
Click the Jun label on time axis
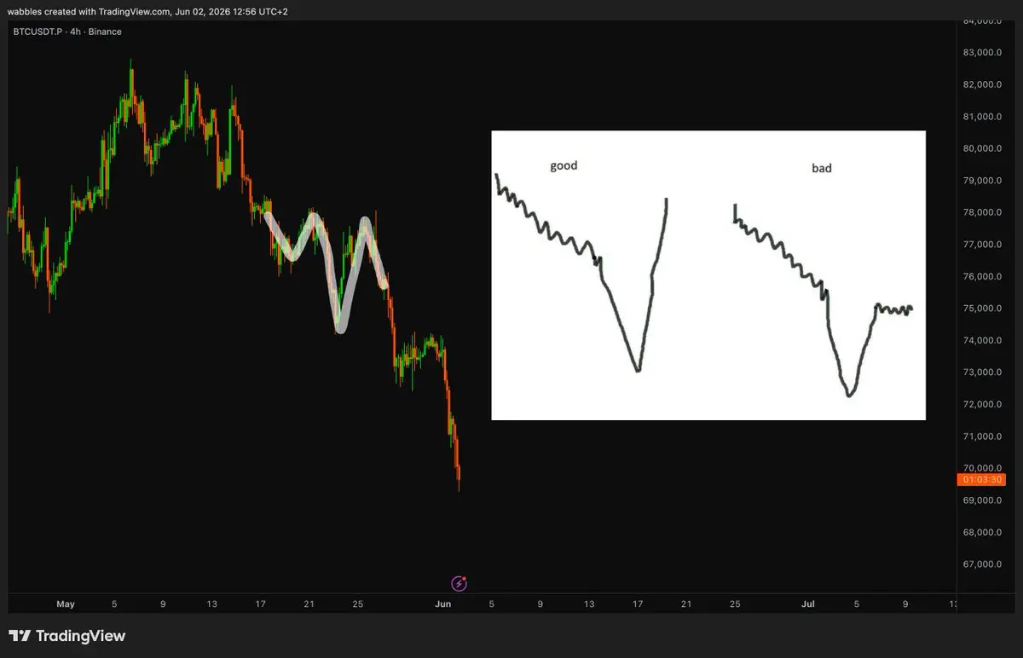pyautogui.click(x=442, y=604)
